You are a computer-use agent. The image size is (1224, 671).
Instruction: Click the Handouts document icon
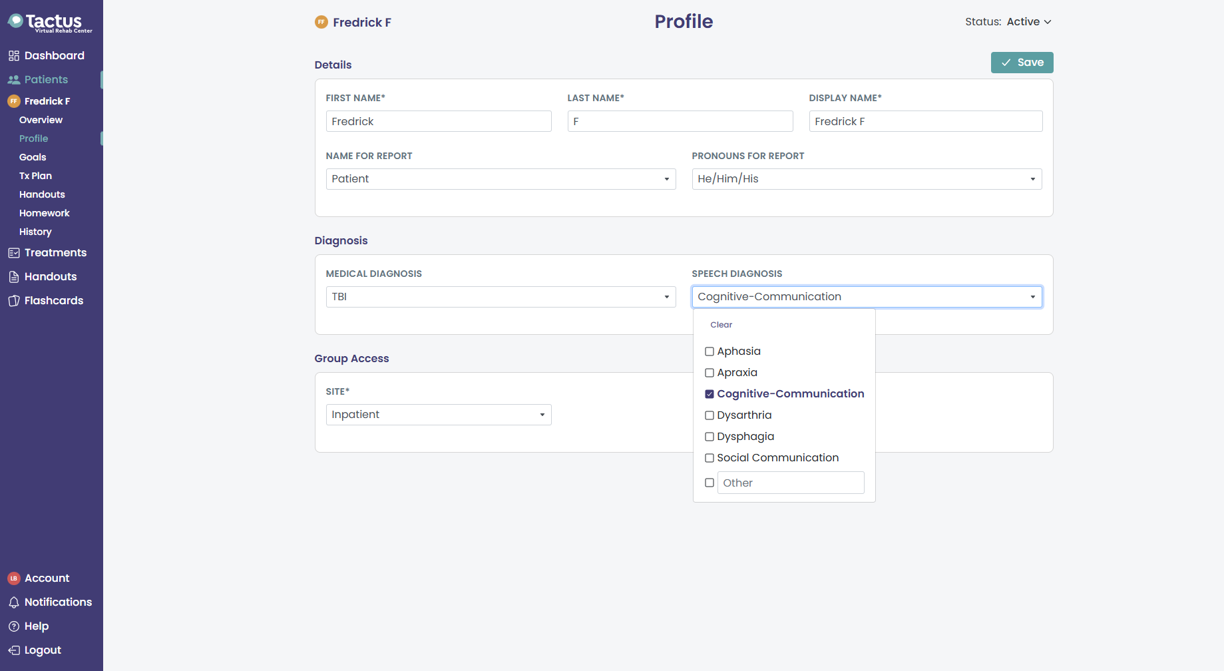coord(13,277)
